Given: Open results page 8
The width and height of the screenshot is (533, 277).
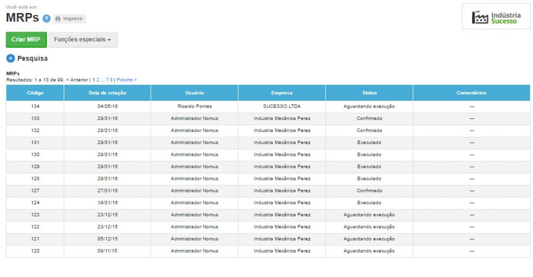Looking at the screenshot, I should [x=111, y=80].
